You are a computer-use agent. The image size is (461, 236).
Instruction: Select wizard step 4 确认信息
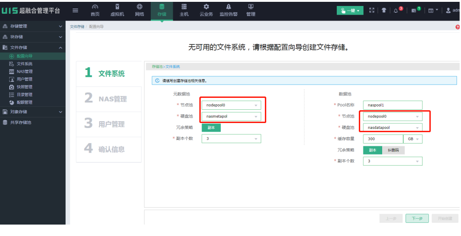pyautogui.click(x=109, y=150)
